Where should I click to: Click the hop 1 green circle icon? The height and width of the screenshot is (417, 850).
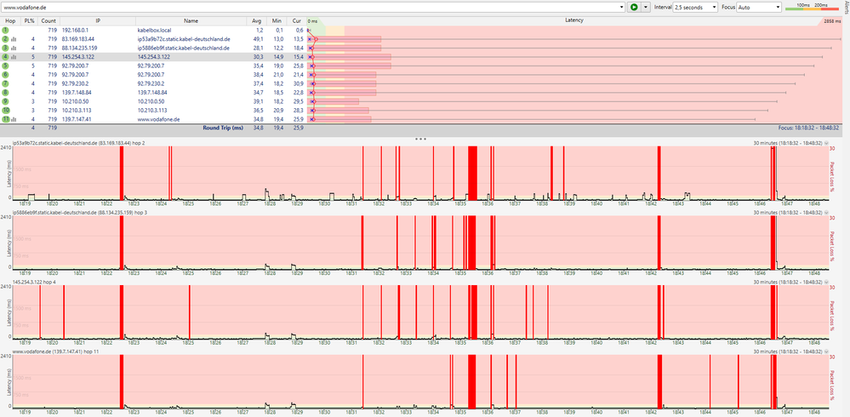click(5, 31)
